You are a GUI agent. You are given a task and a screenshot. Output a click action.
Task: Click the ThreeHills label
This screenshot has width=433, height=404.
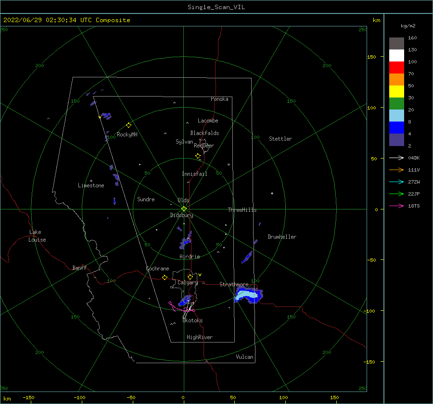coord(242,210)
